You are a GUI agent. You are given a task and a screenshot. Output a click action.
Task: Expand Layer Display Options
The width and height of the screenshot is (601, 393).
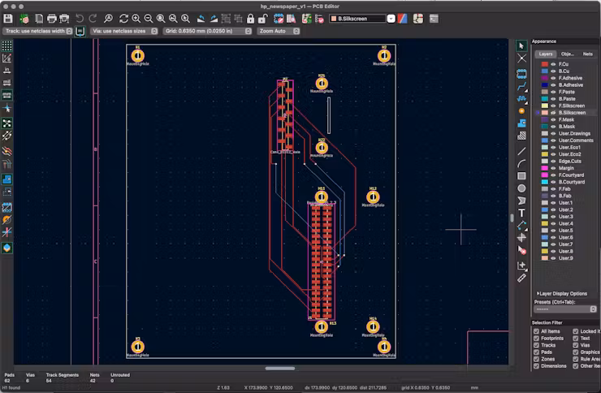(561, 293)
